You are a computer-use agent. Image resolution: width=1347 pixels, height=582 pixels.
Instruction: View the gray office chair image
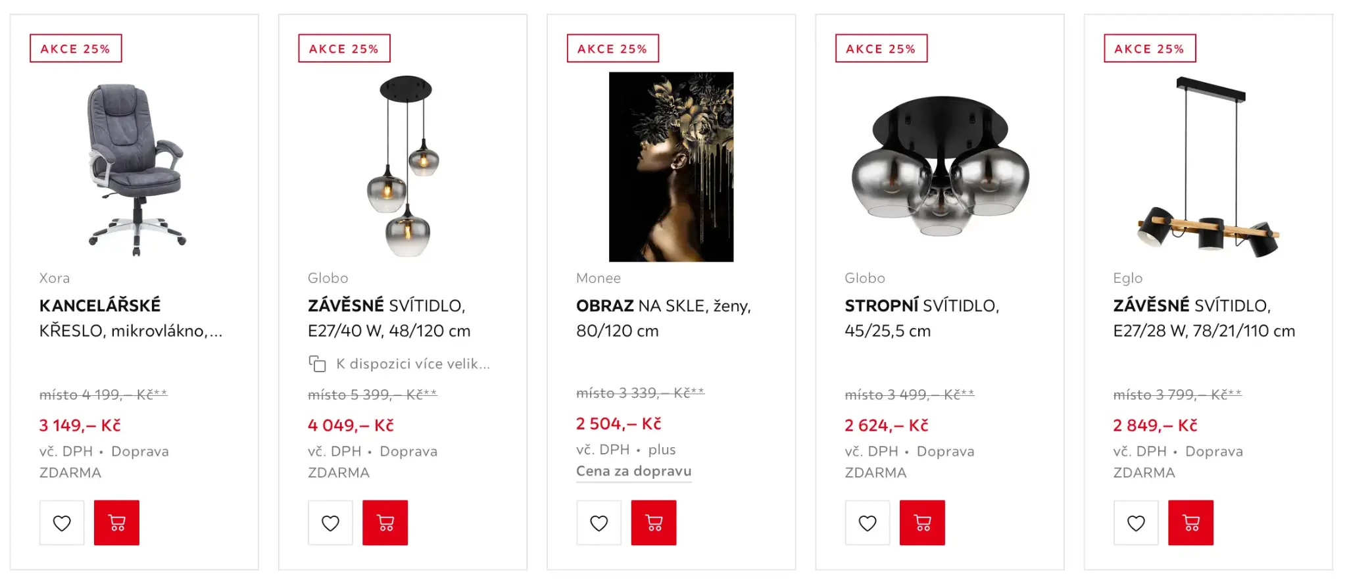pos(136,168)
